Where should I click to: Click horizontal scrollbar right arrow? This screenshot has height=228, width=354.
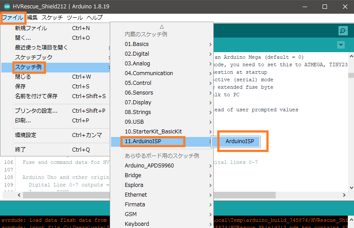344,195
